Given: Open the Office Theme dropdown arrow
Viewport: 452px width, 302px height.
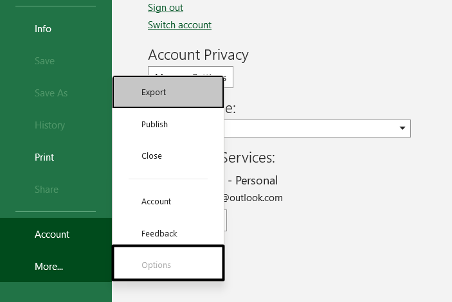Looking at the screenshot, I should tap(403, 128).
